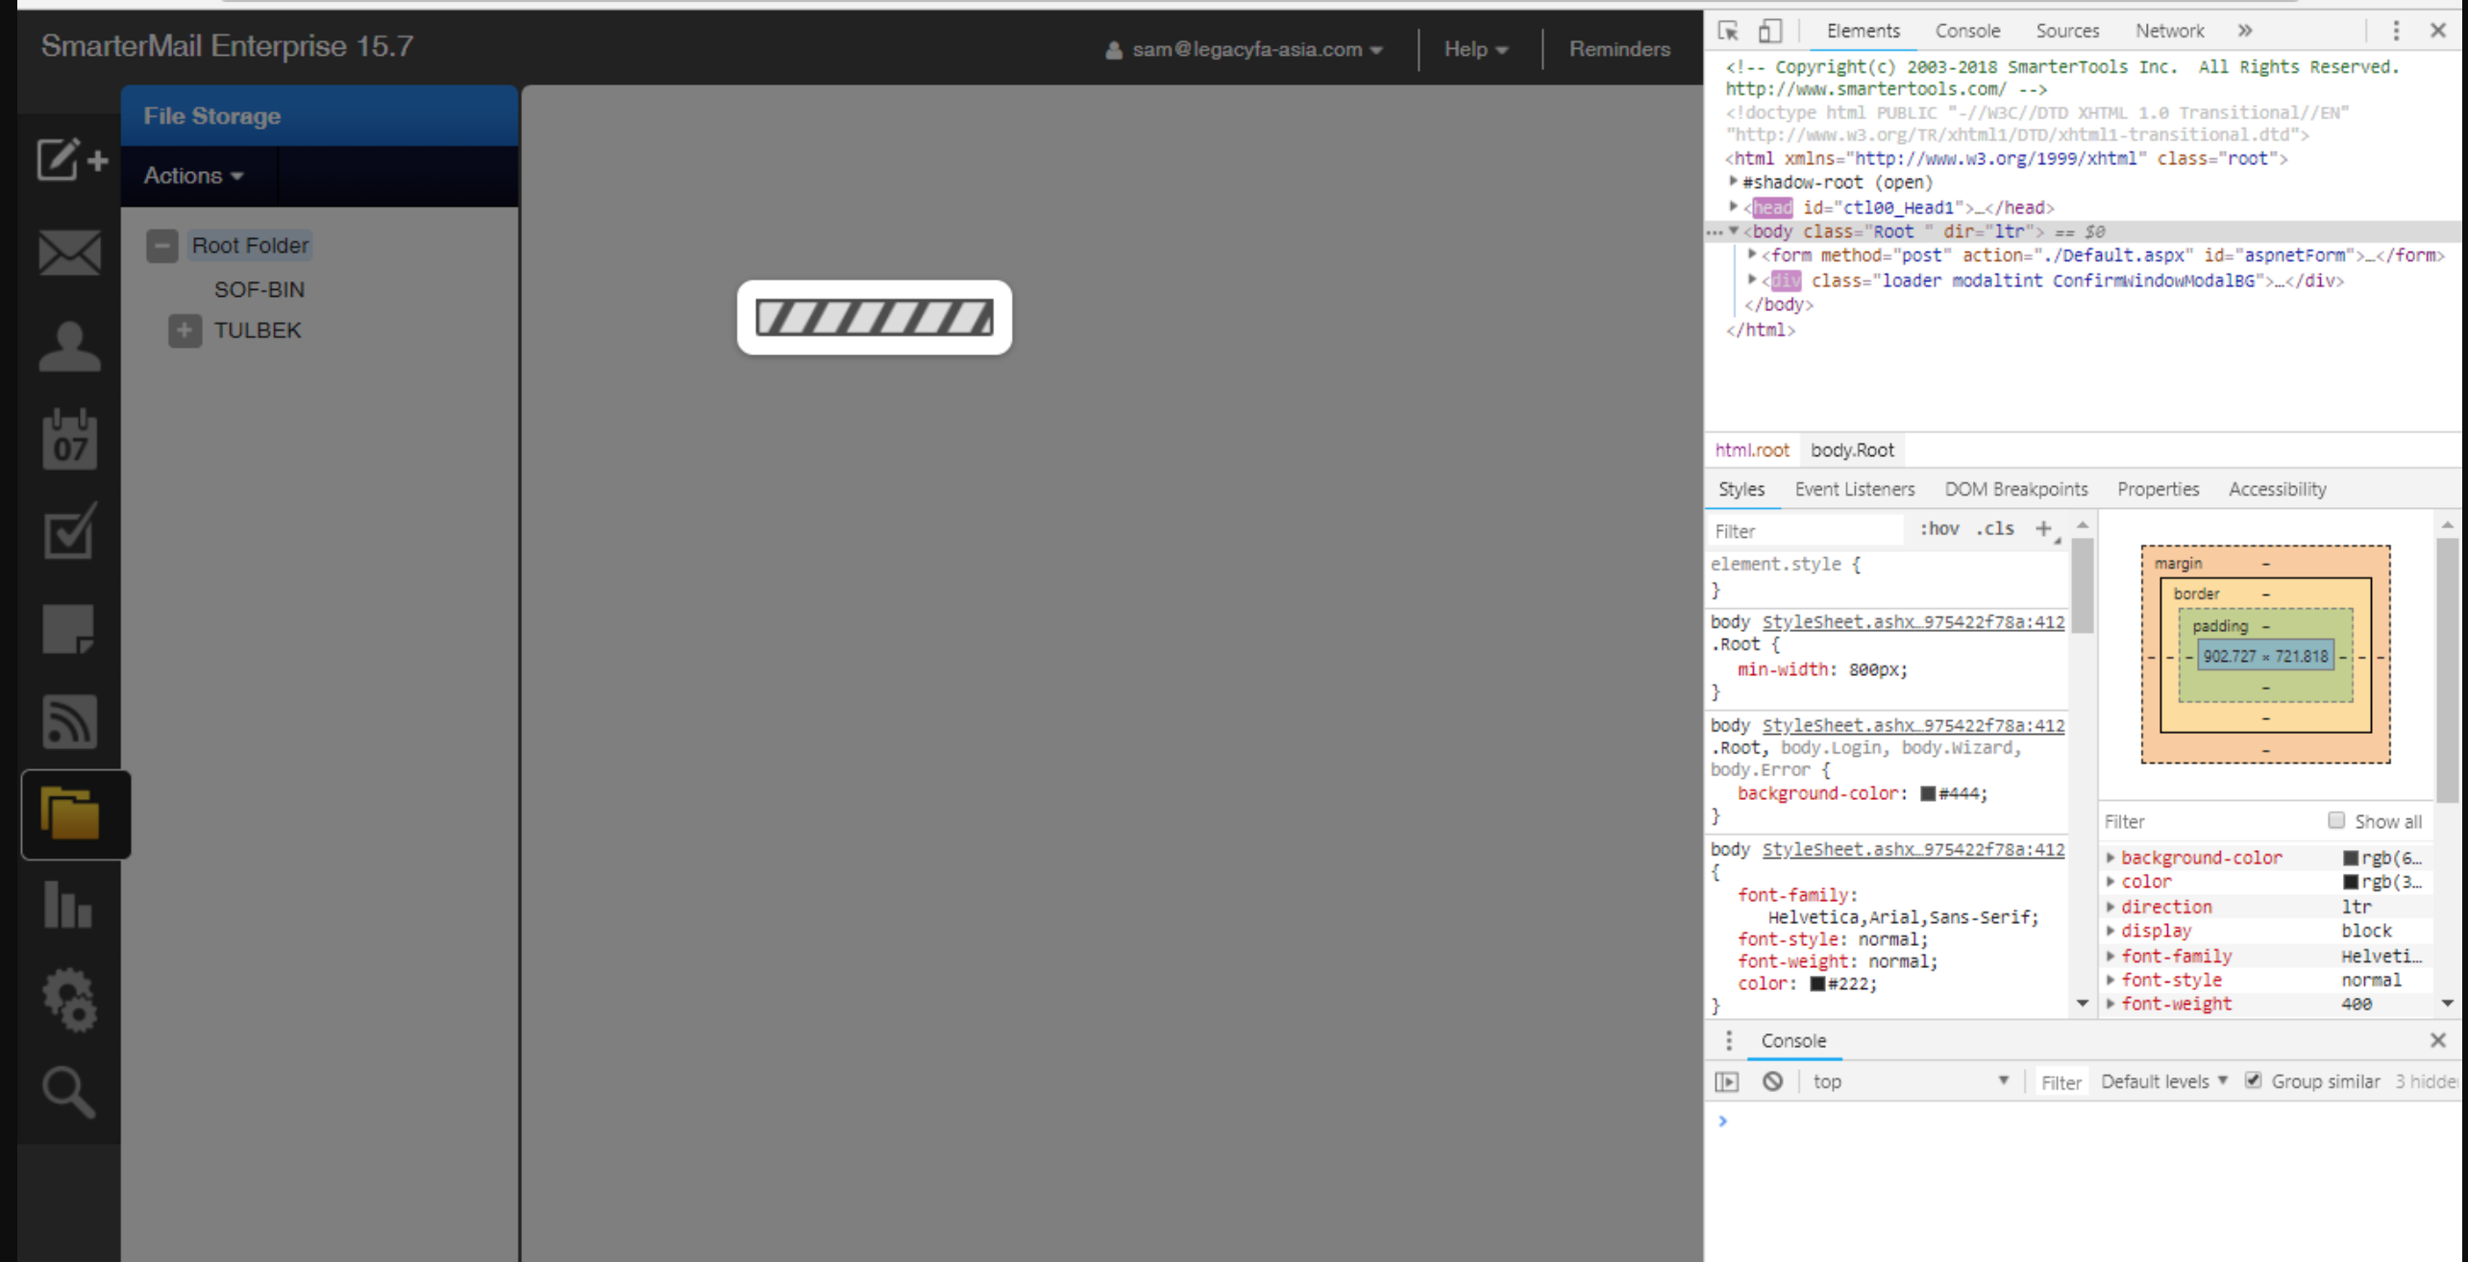Toggle the device toolbar icon in DevTools
Viewport: 2468px width, 1262px height.
tap(1769, 31)
